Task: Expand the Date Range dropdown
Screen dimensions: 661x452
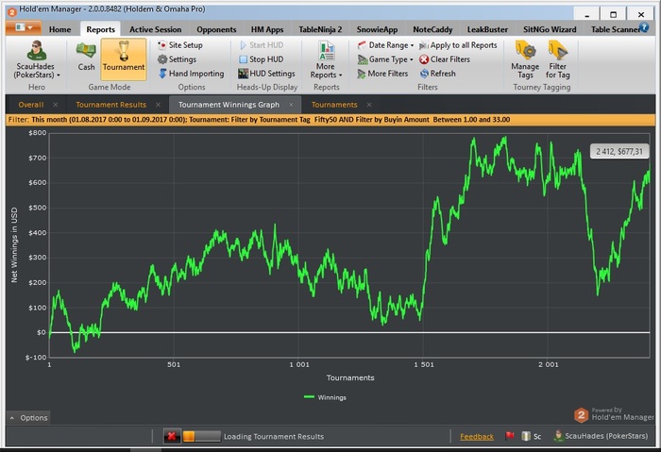Action: coord(387,45)
